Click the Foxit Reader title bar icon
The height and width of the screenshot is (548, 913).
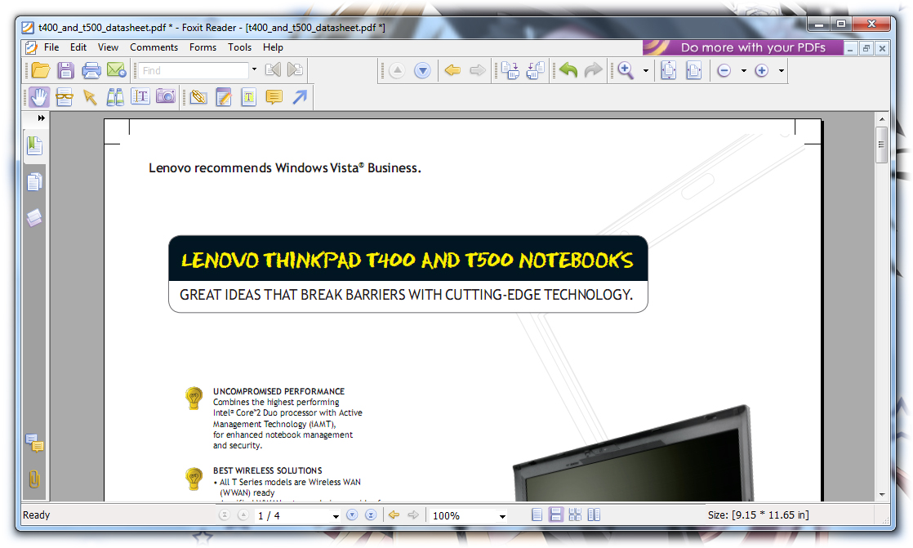(x=28, y=27)
